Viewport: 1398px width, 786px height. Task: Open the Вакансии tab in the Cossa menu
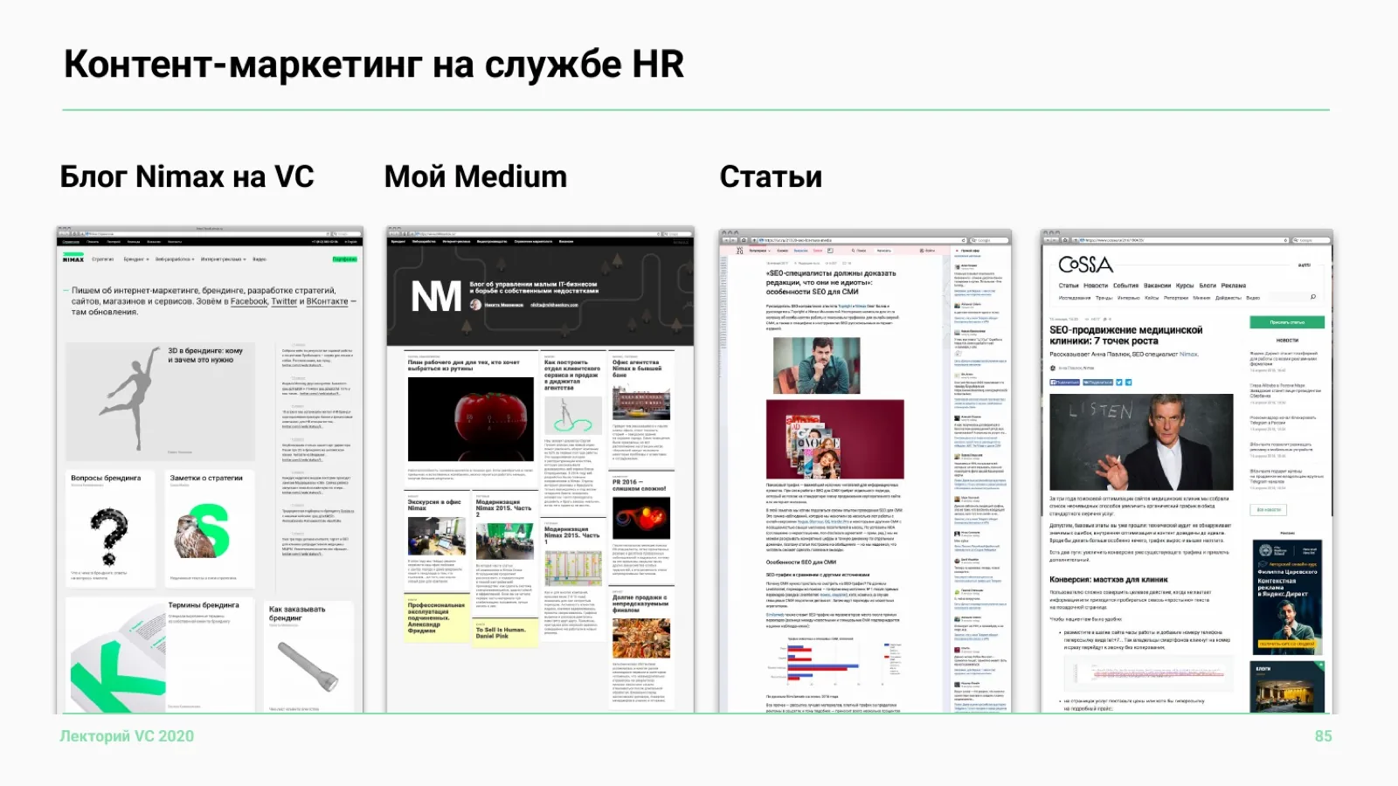(x=1157, y=286)
